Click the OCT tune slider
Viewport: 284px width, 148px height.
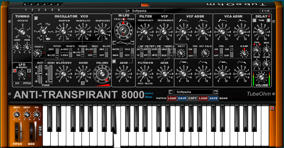click(x=40, y=74)
